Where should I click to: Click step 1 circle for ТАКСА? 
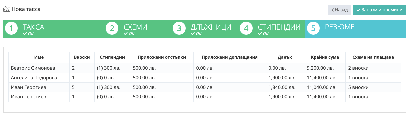coord(11,29)
